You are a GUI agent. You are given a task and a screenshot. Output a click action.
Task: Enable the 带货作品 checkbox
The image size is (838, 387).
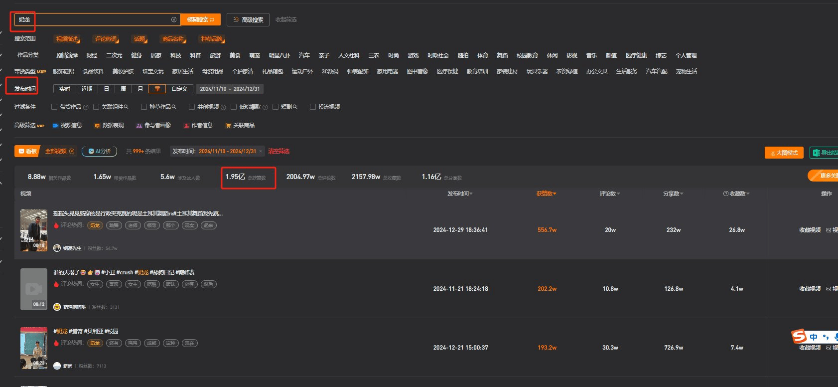(54, 107)
